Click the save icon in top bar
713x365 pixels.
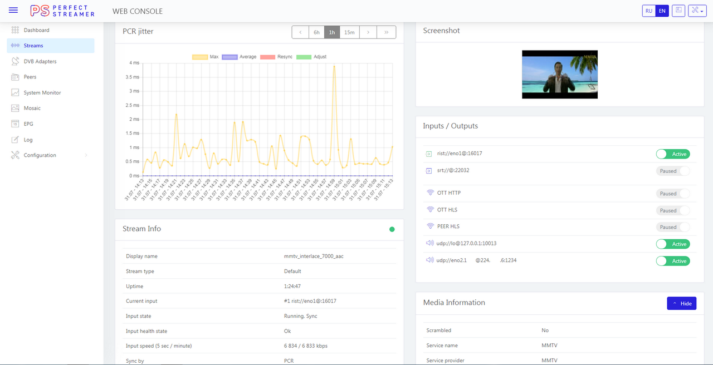(678, 11)
